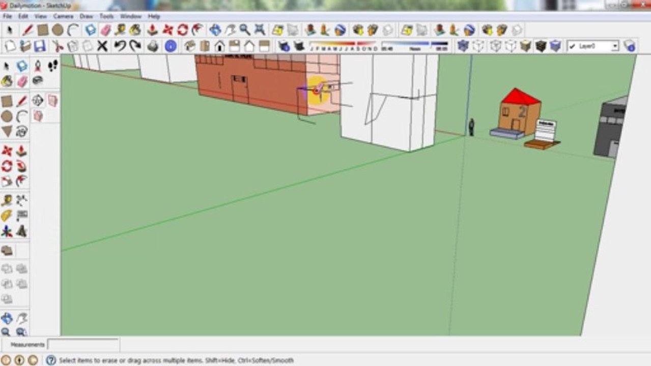Select the Zoom Extents tool
Image resolution: width=651 pixels, height=366 pixels.
coord(260,30)
